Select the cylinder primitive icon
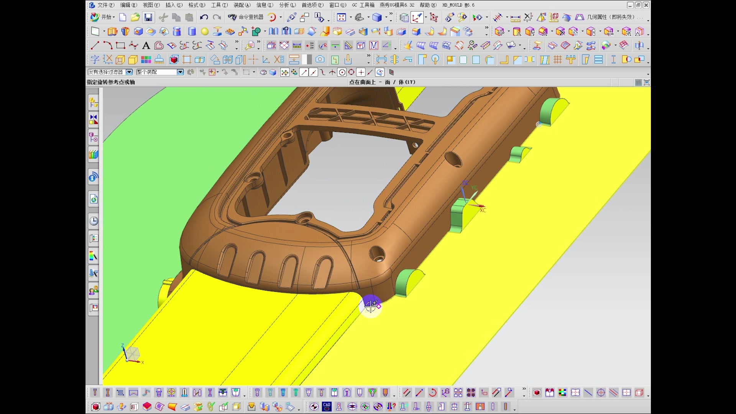 pyautogui.click(x=192, y=31)
